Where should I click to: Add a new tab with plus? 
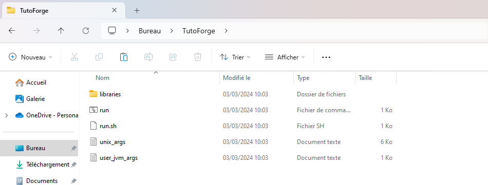(137, 11)
